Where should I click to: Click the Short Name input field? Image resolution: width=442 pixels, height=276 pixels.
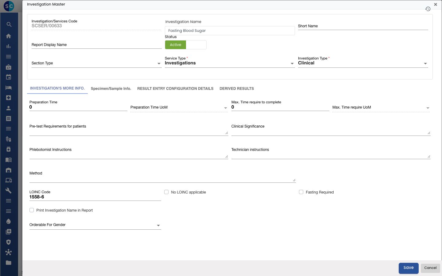363,26
